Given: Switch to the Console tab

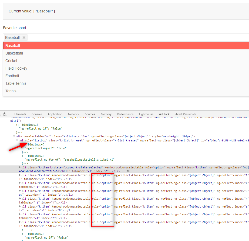Looking at the screenshot, I should [37, 114].
